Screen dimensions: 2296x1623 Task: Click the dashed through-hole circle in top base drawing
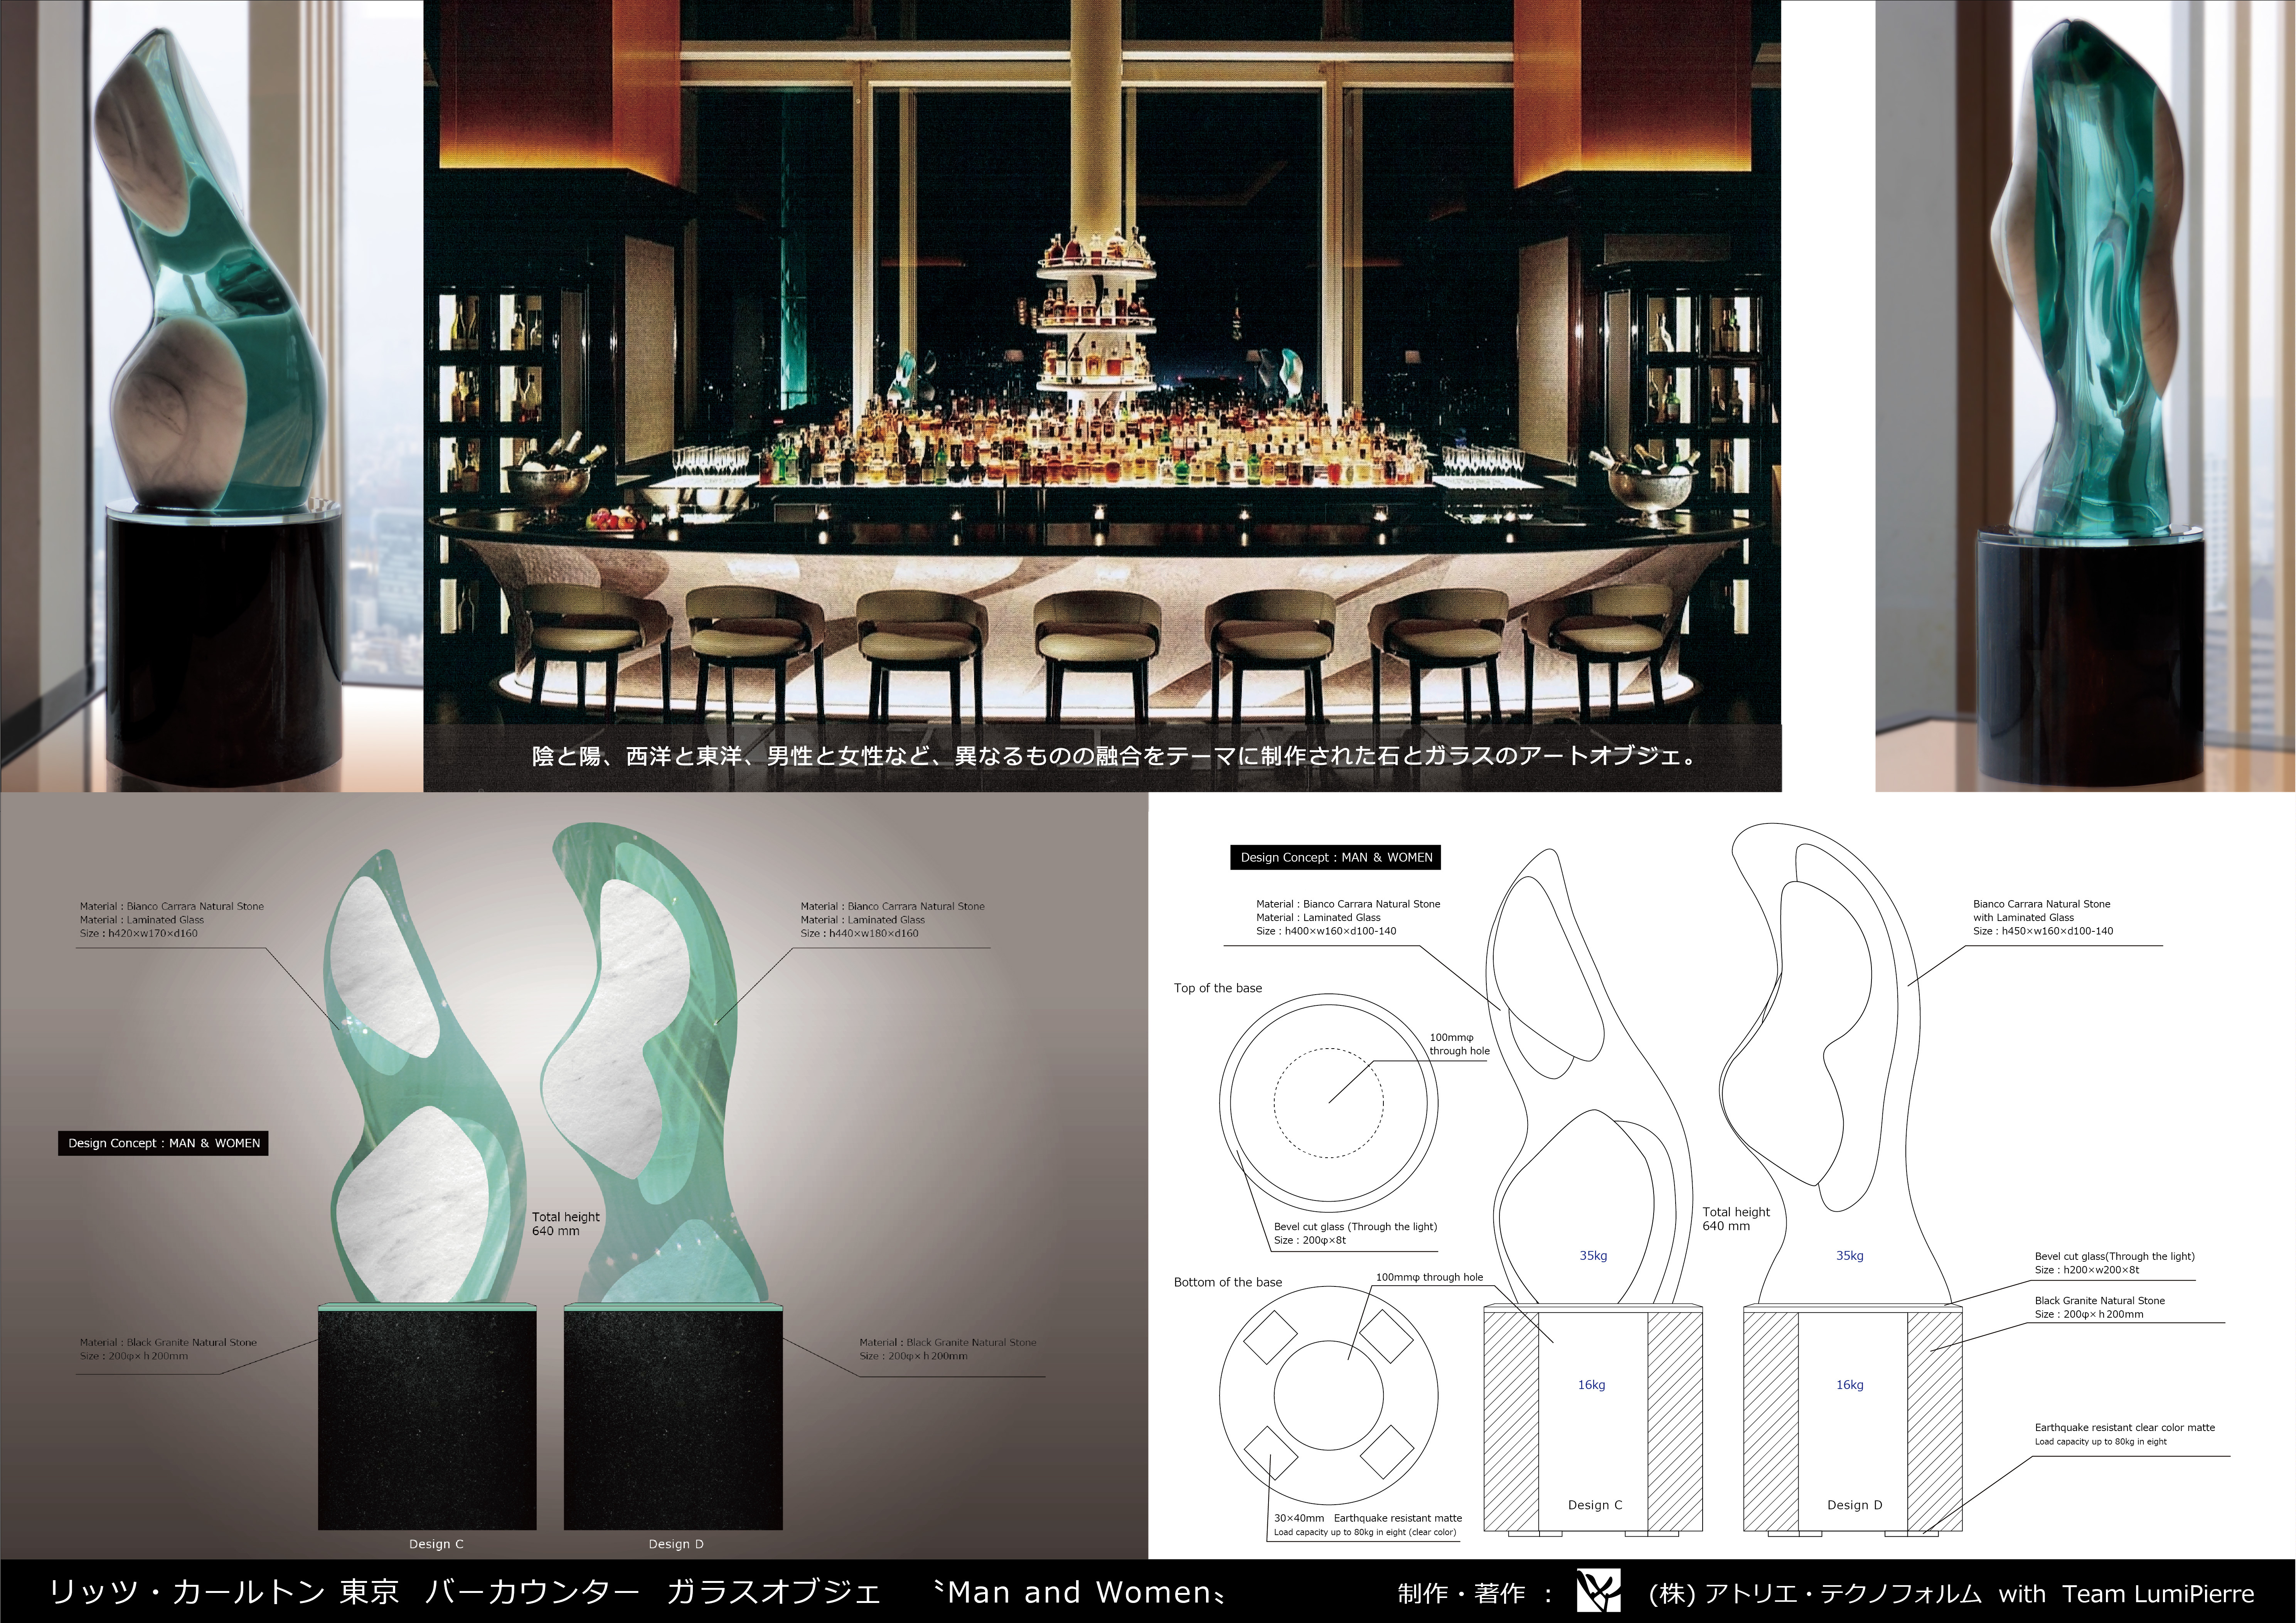(x=1329, y=1103)
